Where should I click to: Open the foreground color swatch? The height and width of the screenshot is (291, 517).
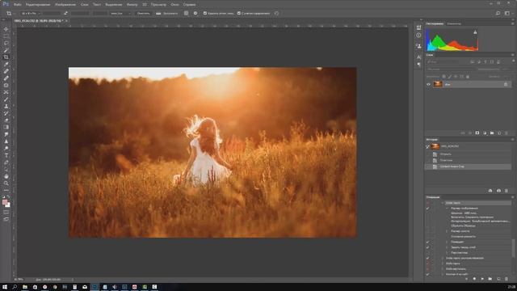click(4, 202)
